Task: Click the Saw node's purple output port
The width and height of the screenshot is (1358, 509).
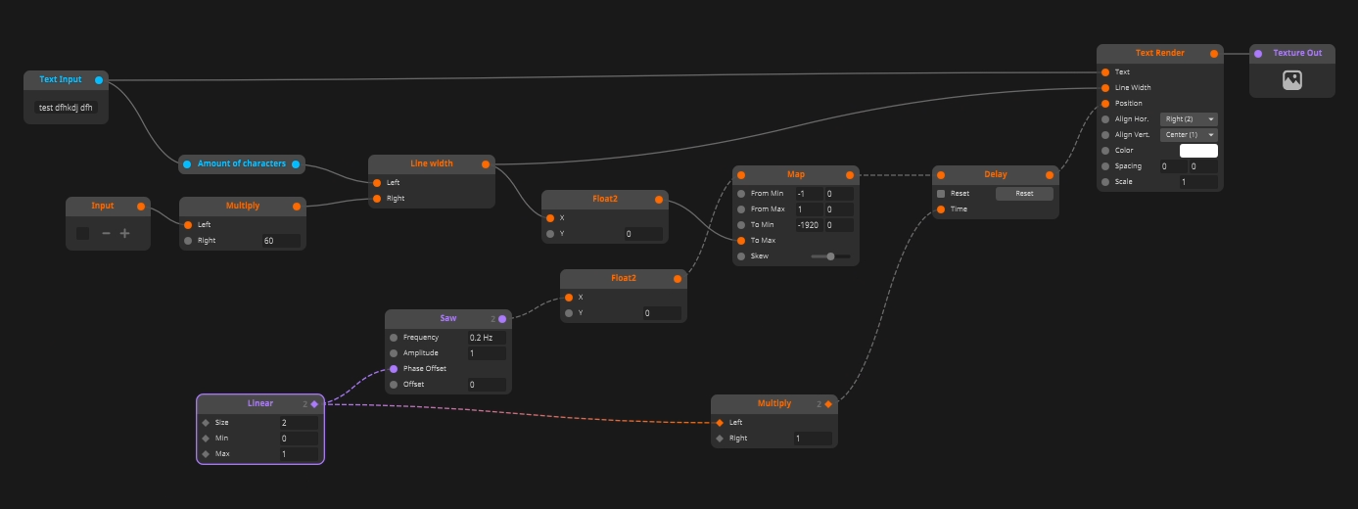Action: point(502,318)
